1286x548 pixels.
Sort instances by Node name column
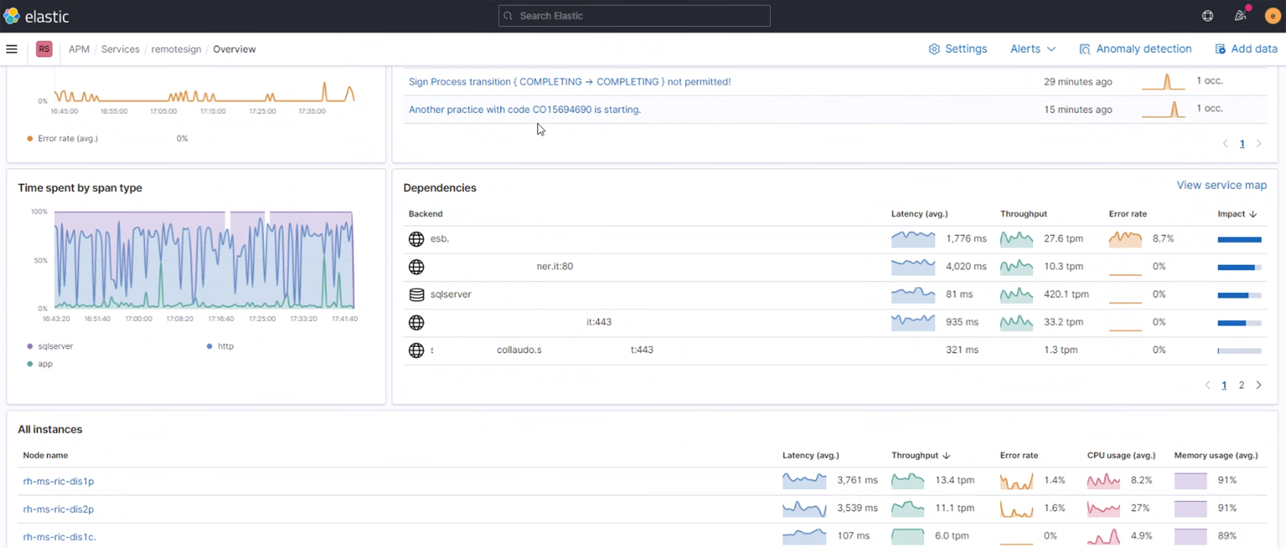tap(45, 455)
